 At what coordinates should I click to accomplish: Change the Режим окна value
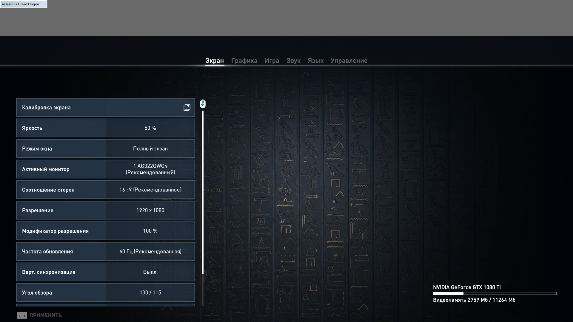[x=150, y=148]
